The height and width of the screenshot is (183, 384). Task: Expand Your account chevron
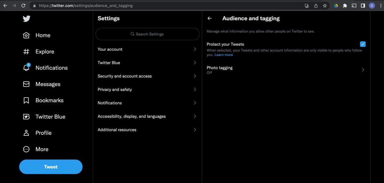195,49
